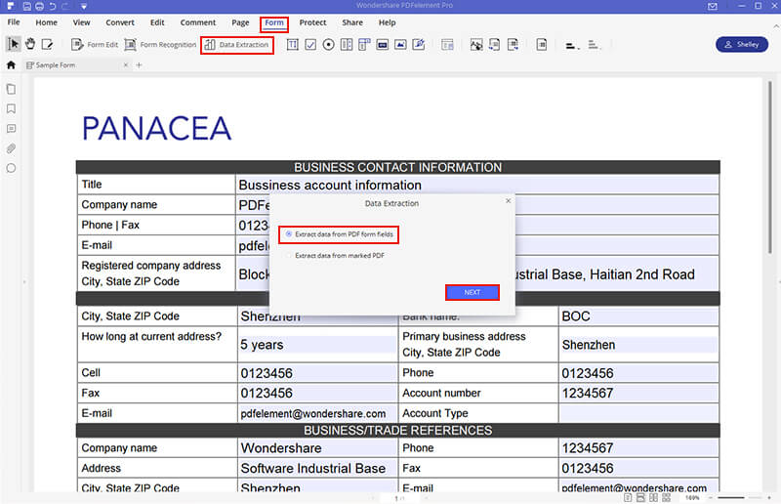Click the Shelley account button
This screenshot has width=781, height=504.
click(x=742, y=44)
